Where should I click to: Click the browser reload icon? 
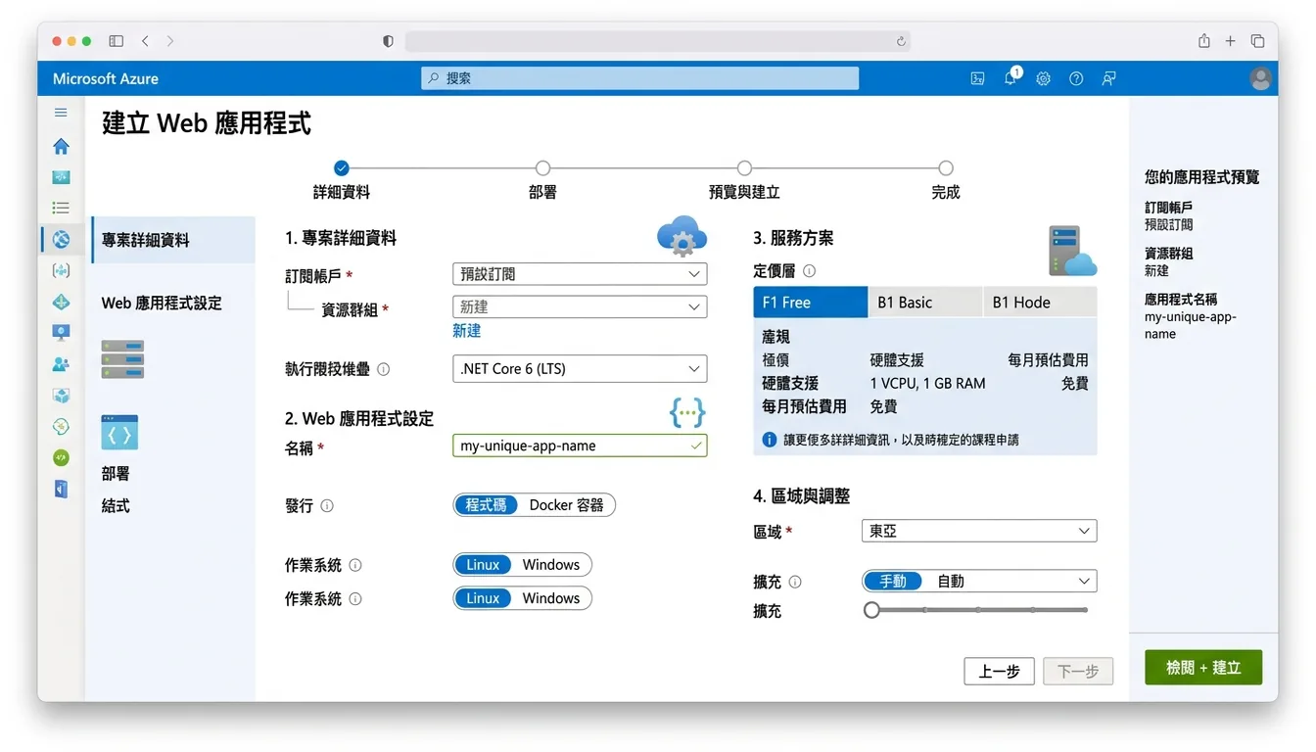click(x=901, y=41)
